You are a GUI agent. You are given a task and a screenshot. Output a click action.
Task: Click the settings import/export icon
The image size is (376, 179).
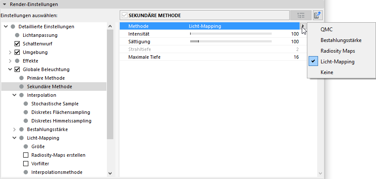click(x=318, y=15)
